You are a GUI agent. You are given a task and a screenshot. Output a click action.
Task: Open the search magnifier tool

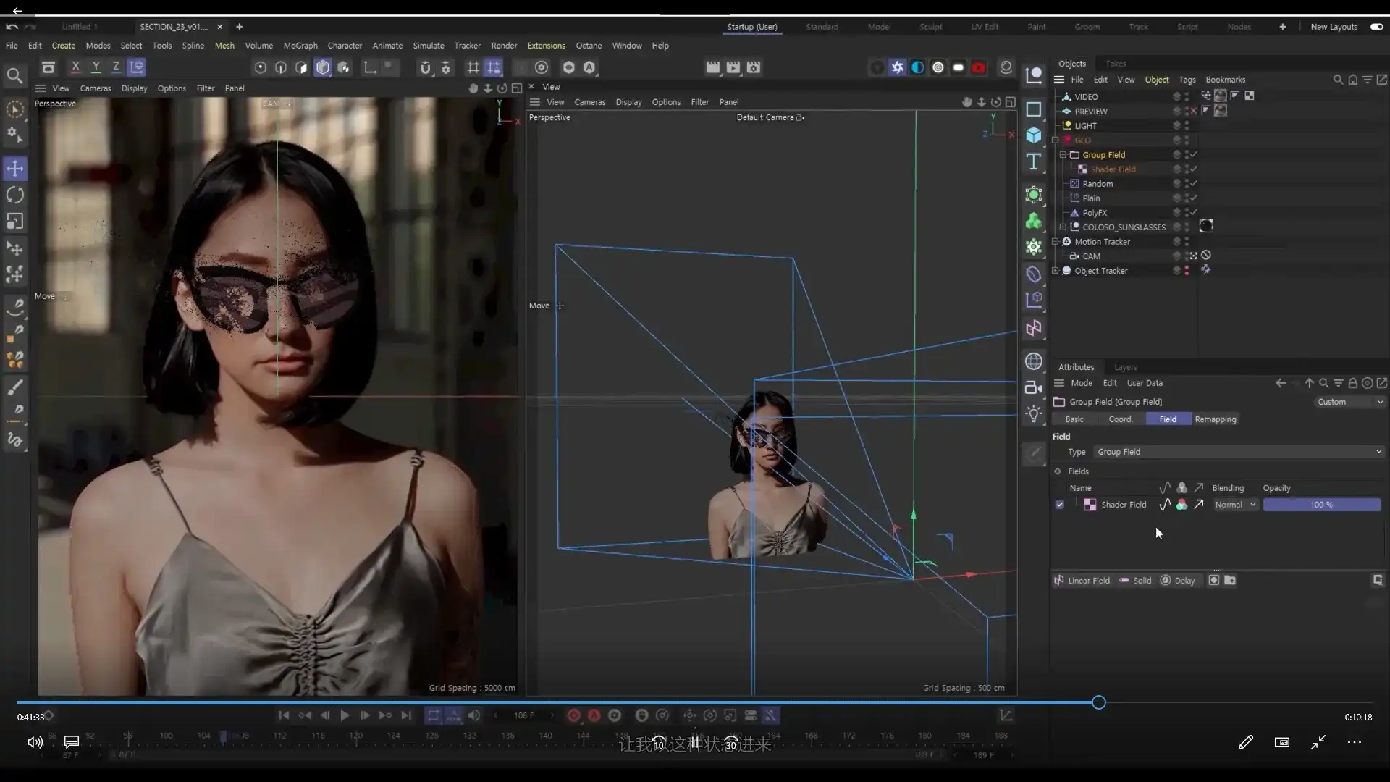(14, 75)
